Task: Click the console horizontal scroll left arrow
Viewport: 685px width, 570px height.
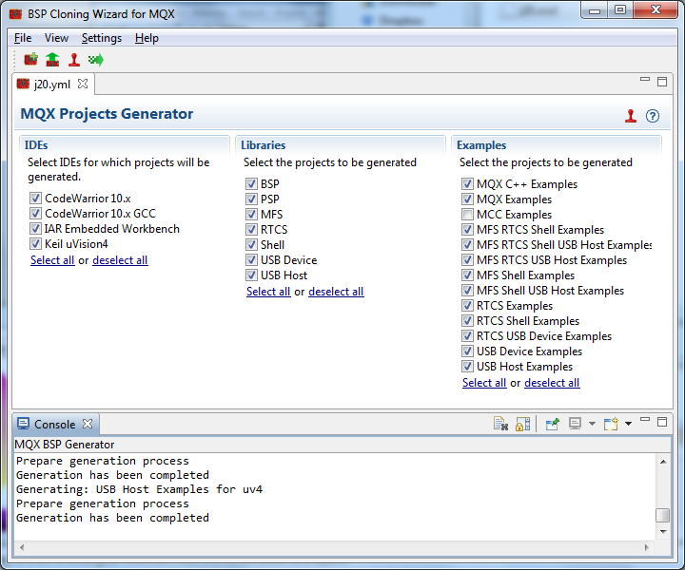Action: click(x=22, y=547)
